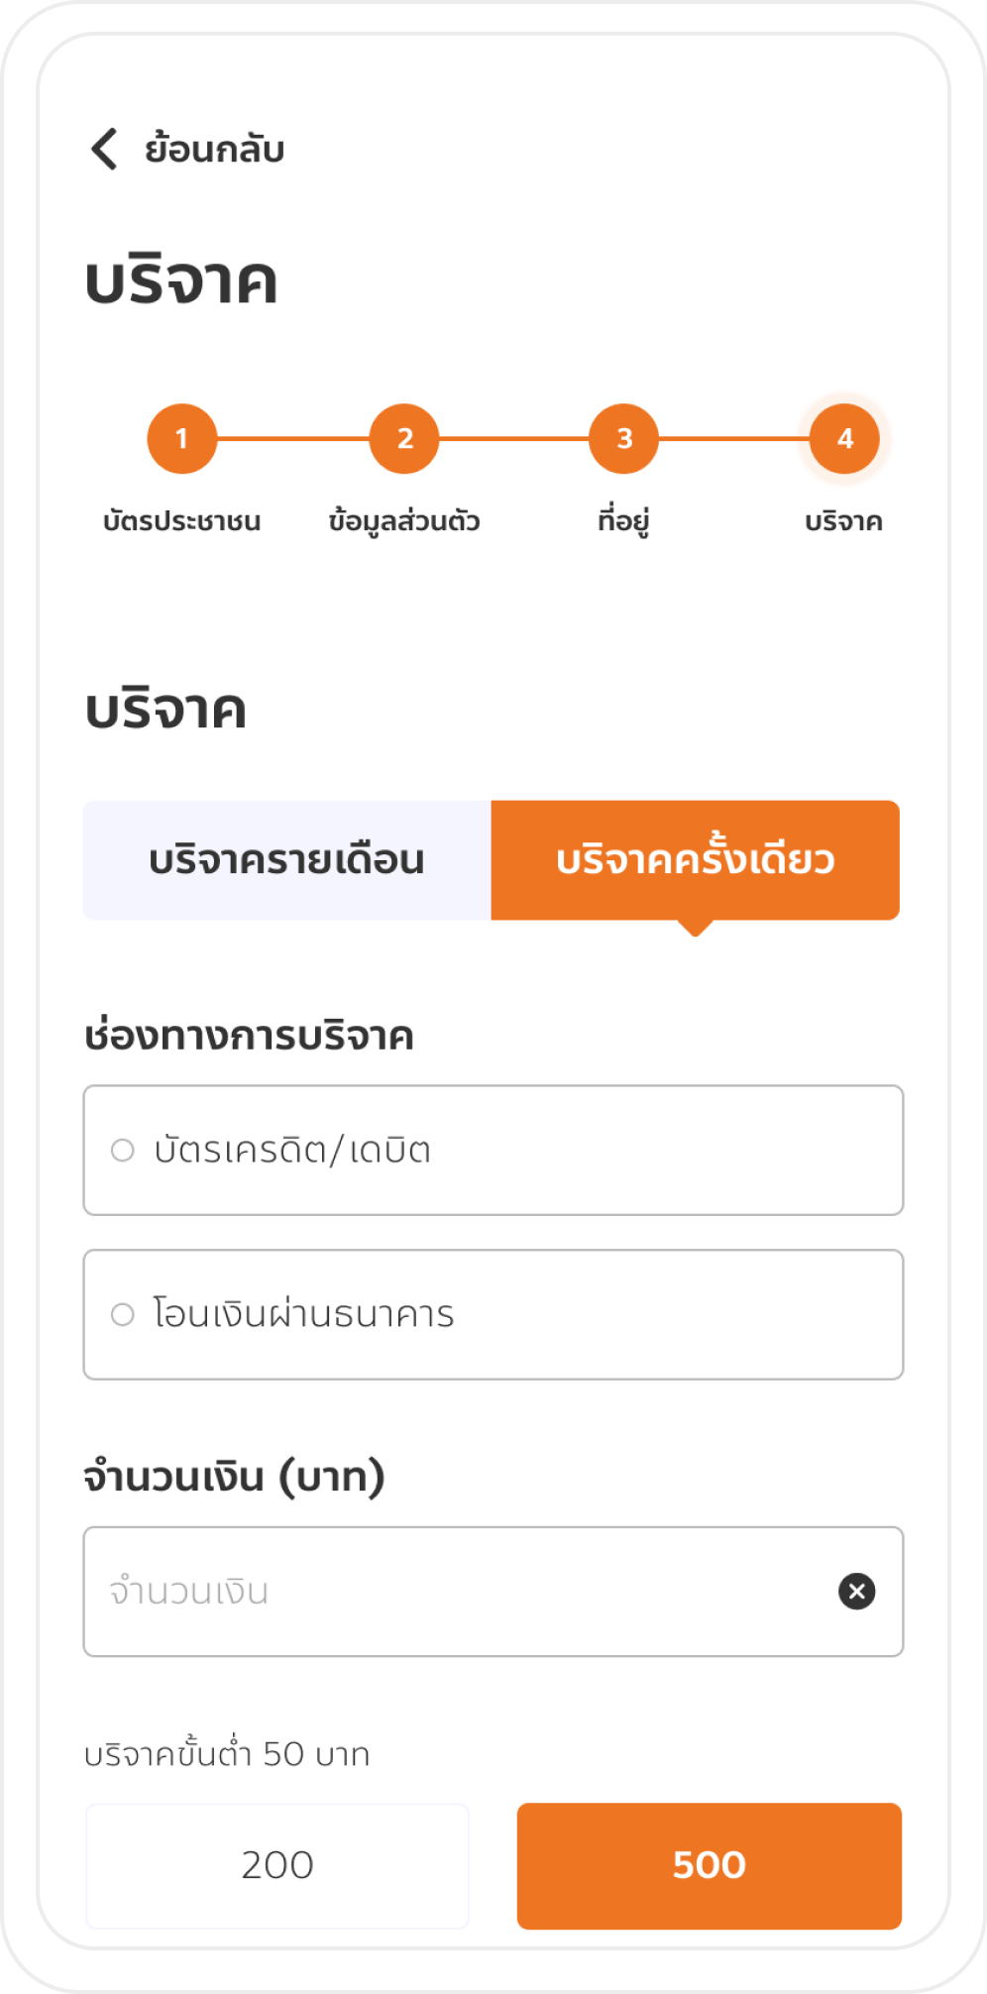
Task: Switch to the บริจาคครั้งเดียว tab
Action: [x=696, y=860]
